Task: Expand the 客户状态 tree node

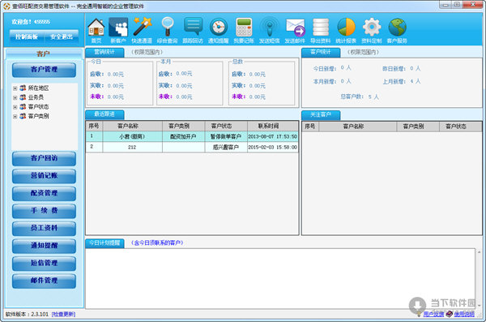Action: pos(15,107)
